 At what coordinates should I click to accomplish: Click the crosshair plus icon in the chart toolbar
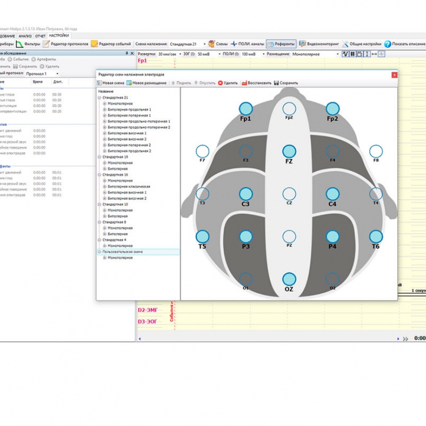(381, 54)
